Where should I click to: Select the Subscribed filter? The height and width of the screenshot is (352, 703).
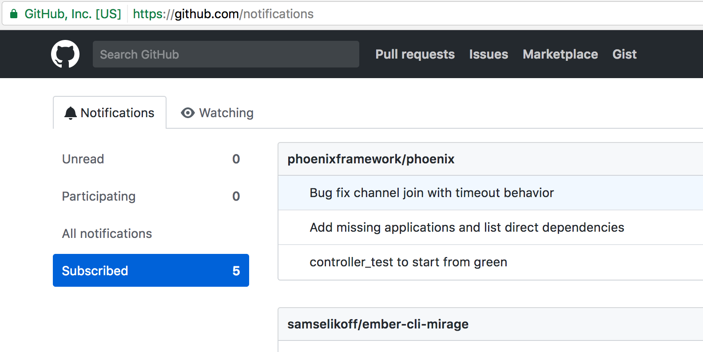[151, 270]
